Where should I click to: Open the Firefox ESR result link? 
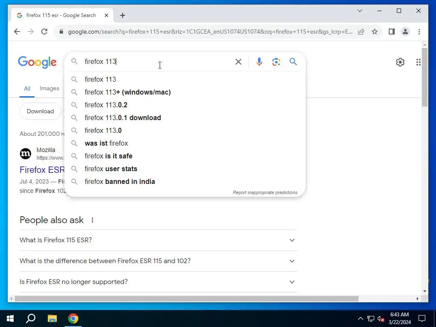42,169
